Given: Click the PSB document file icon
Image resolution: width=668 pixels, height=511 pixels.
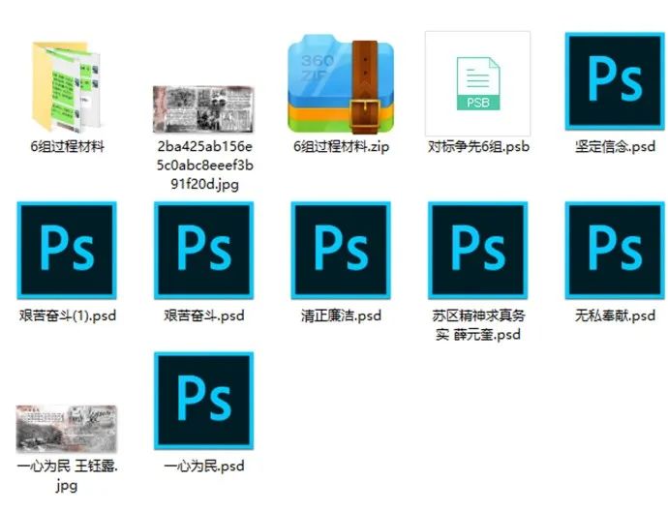Looking at the screenshot, I should tap(477, 83).
